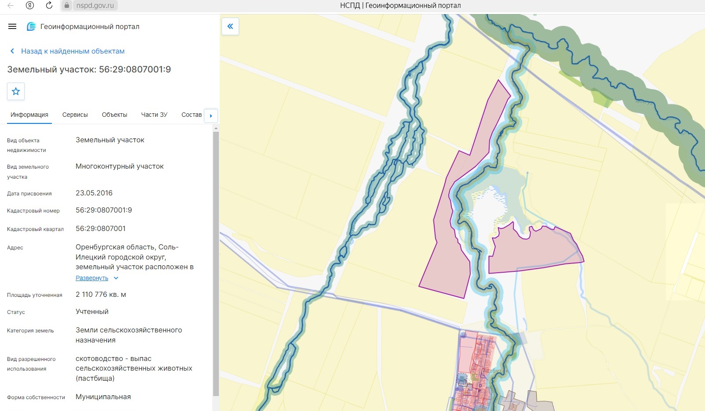Expand the address chevron next to Развернуть
Image resolution: width=705 pixels, height=411 pixels.
(x=116, y=278)
